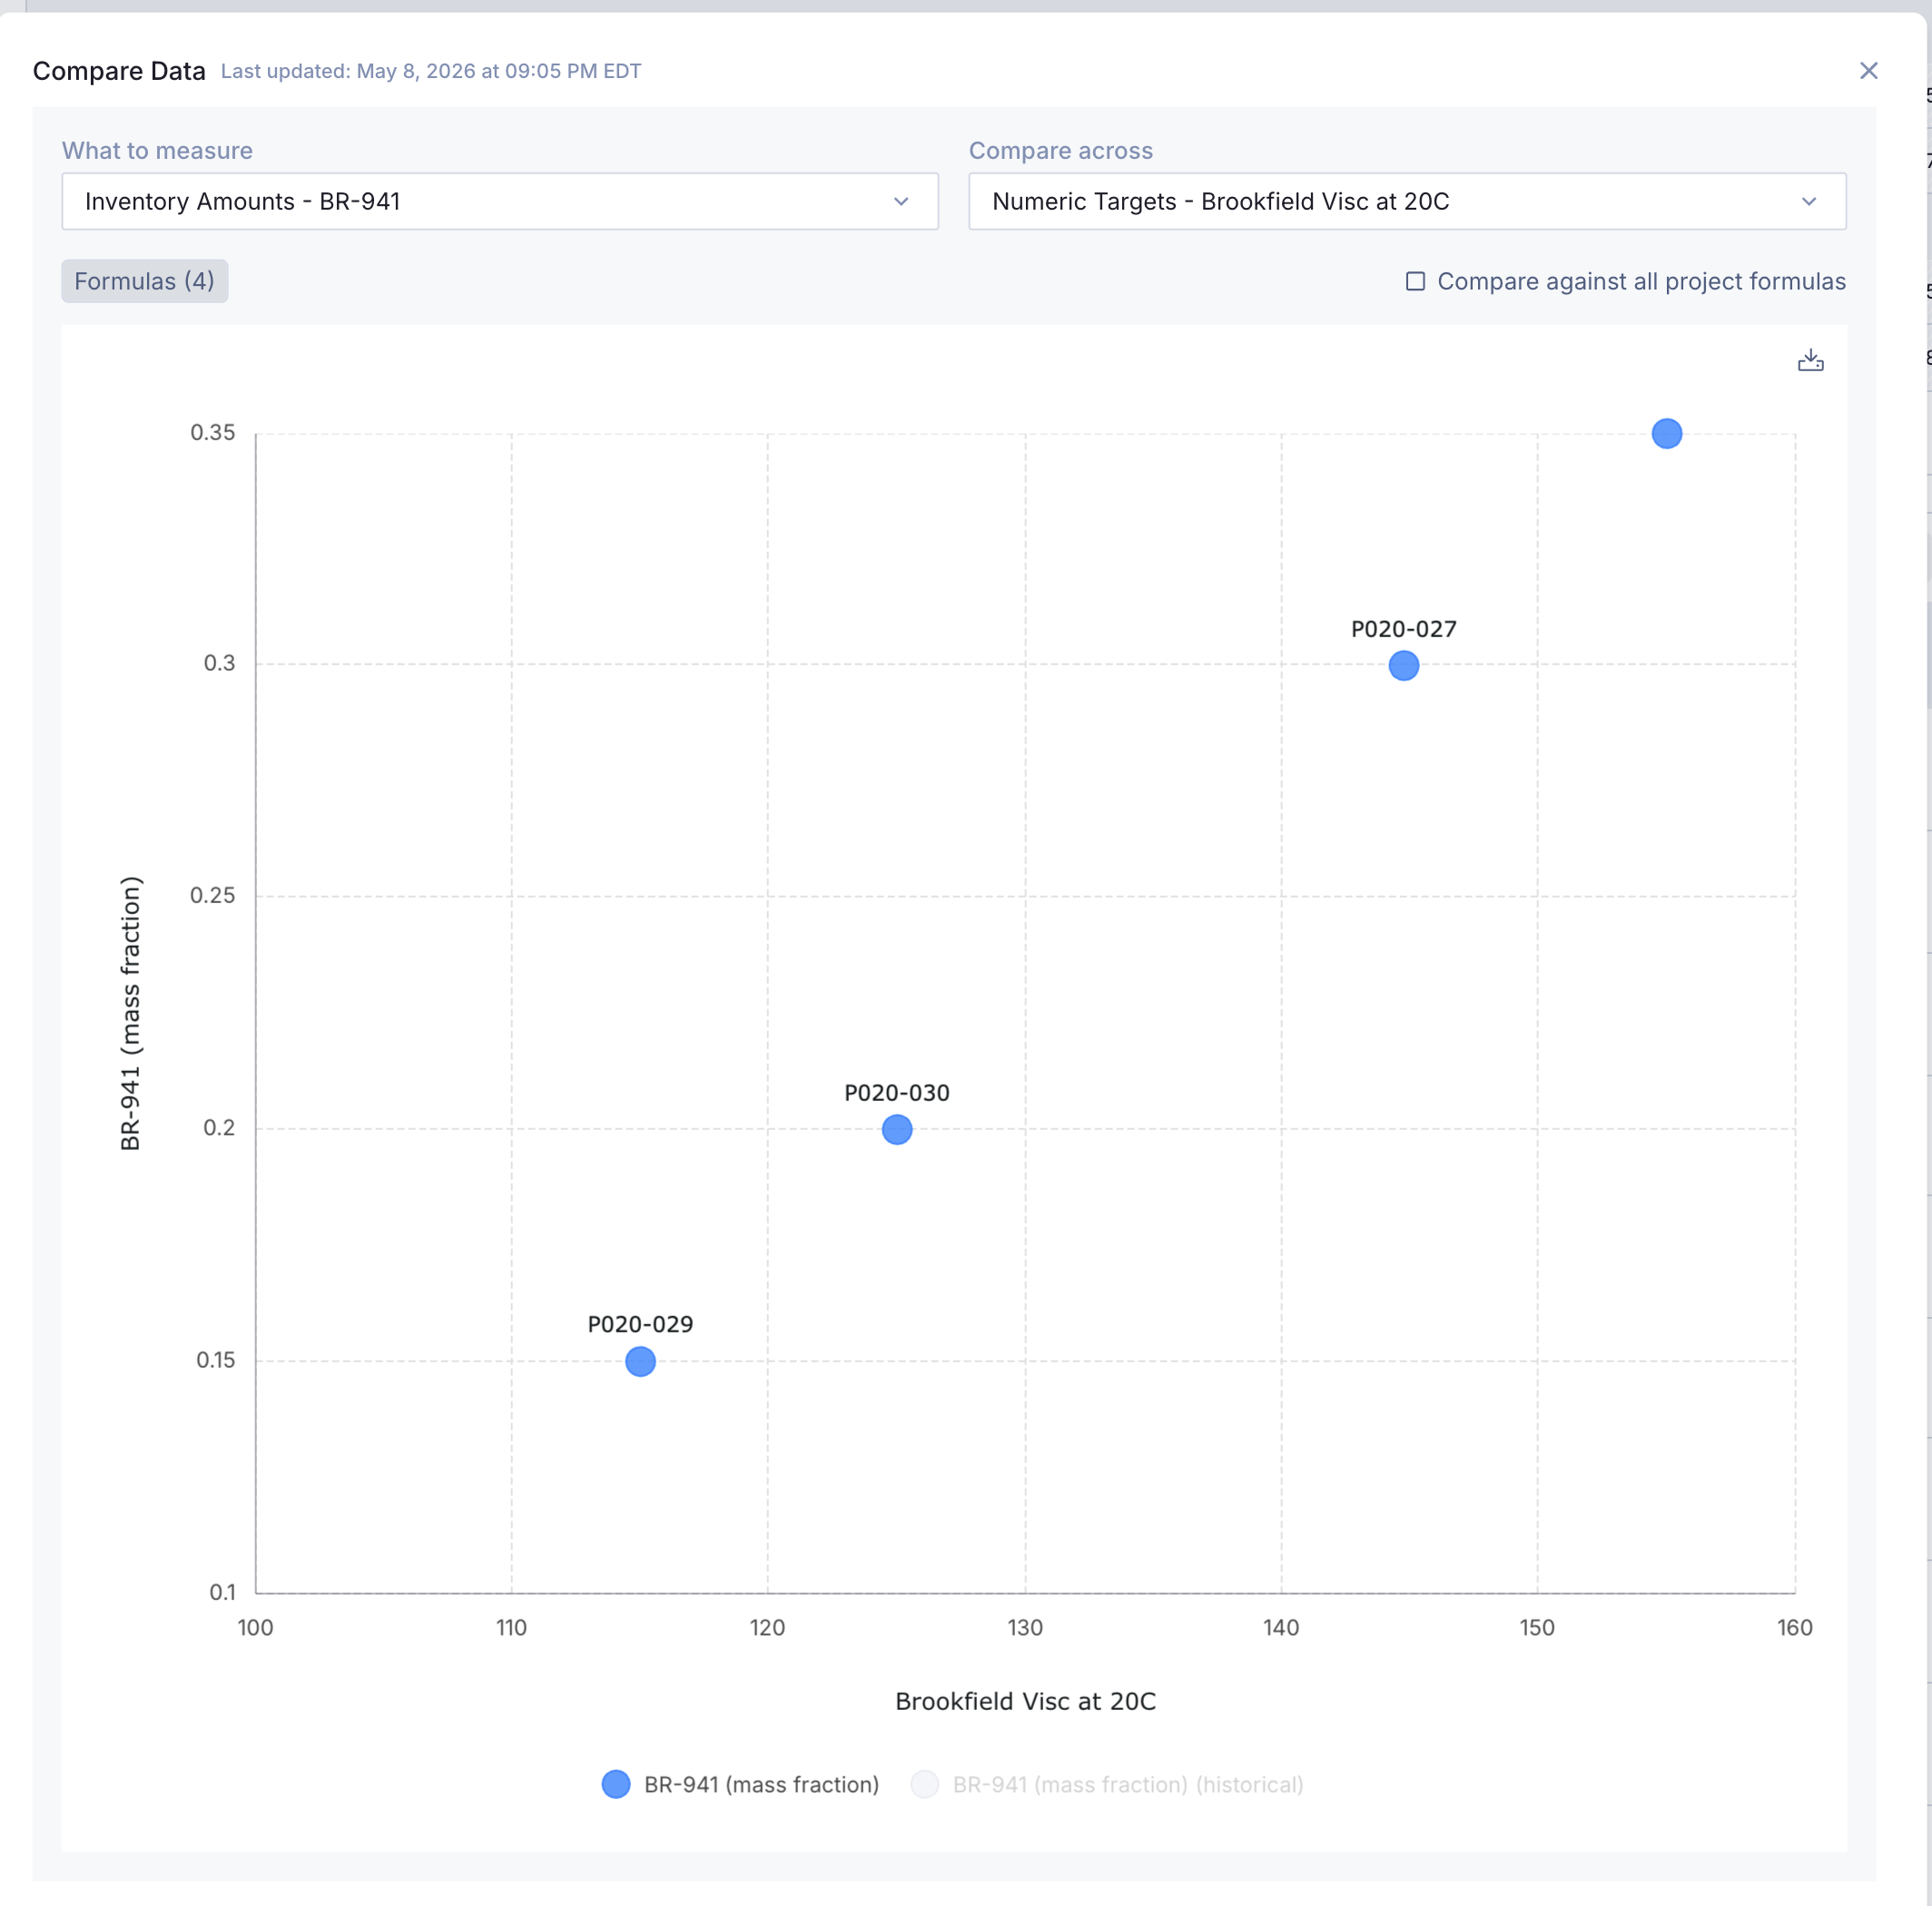Click the grey historical legend swatch
This screenshot has height=1906, width=1932.
(925, 1784)
